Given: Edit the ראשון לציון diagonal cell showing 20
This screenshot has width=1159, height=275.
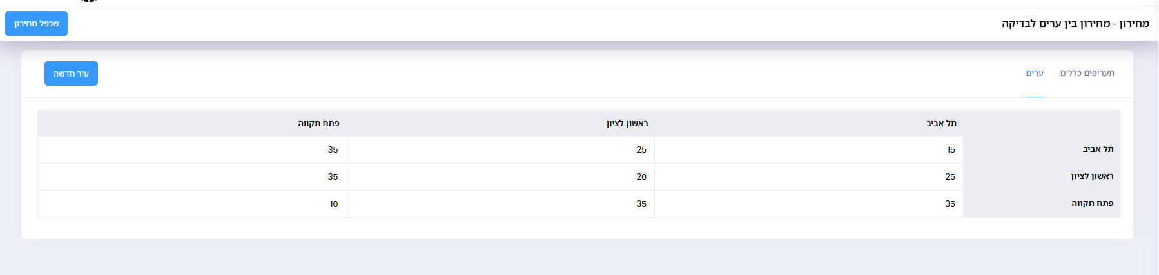Looking at the screenshot, I should click(x=500, y=176).
